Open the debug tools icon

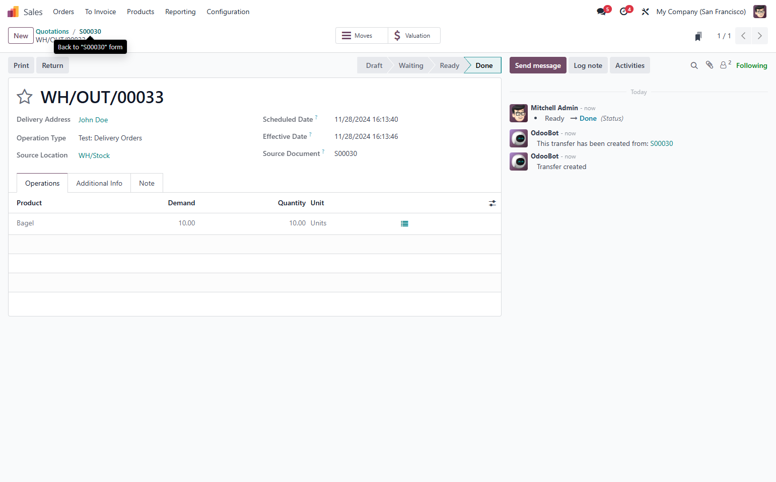click(645, 12)
